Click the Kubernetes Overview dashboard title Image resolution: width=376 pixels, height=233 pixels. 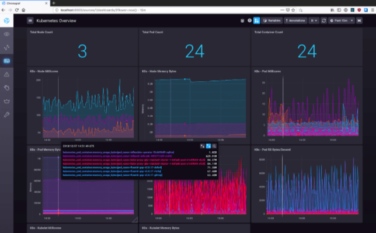click(57, 21)
